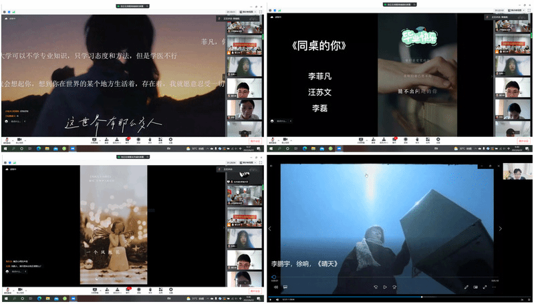Expand audio options arrow in 《同桌的你》 meeting
This screenshot has width=534, height=304.
click(279, 140)
